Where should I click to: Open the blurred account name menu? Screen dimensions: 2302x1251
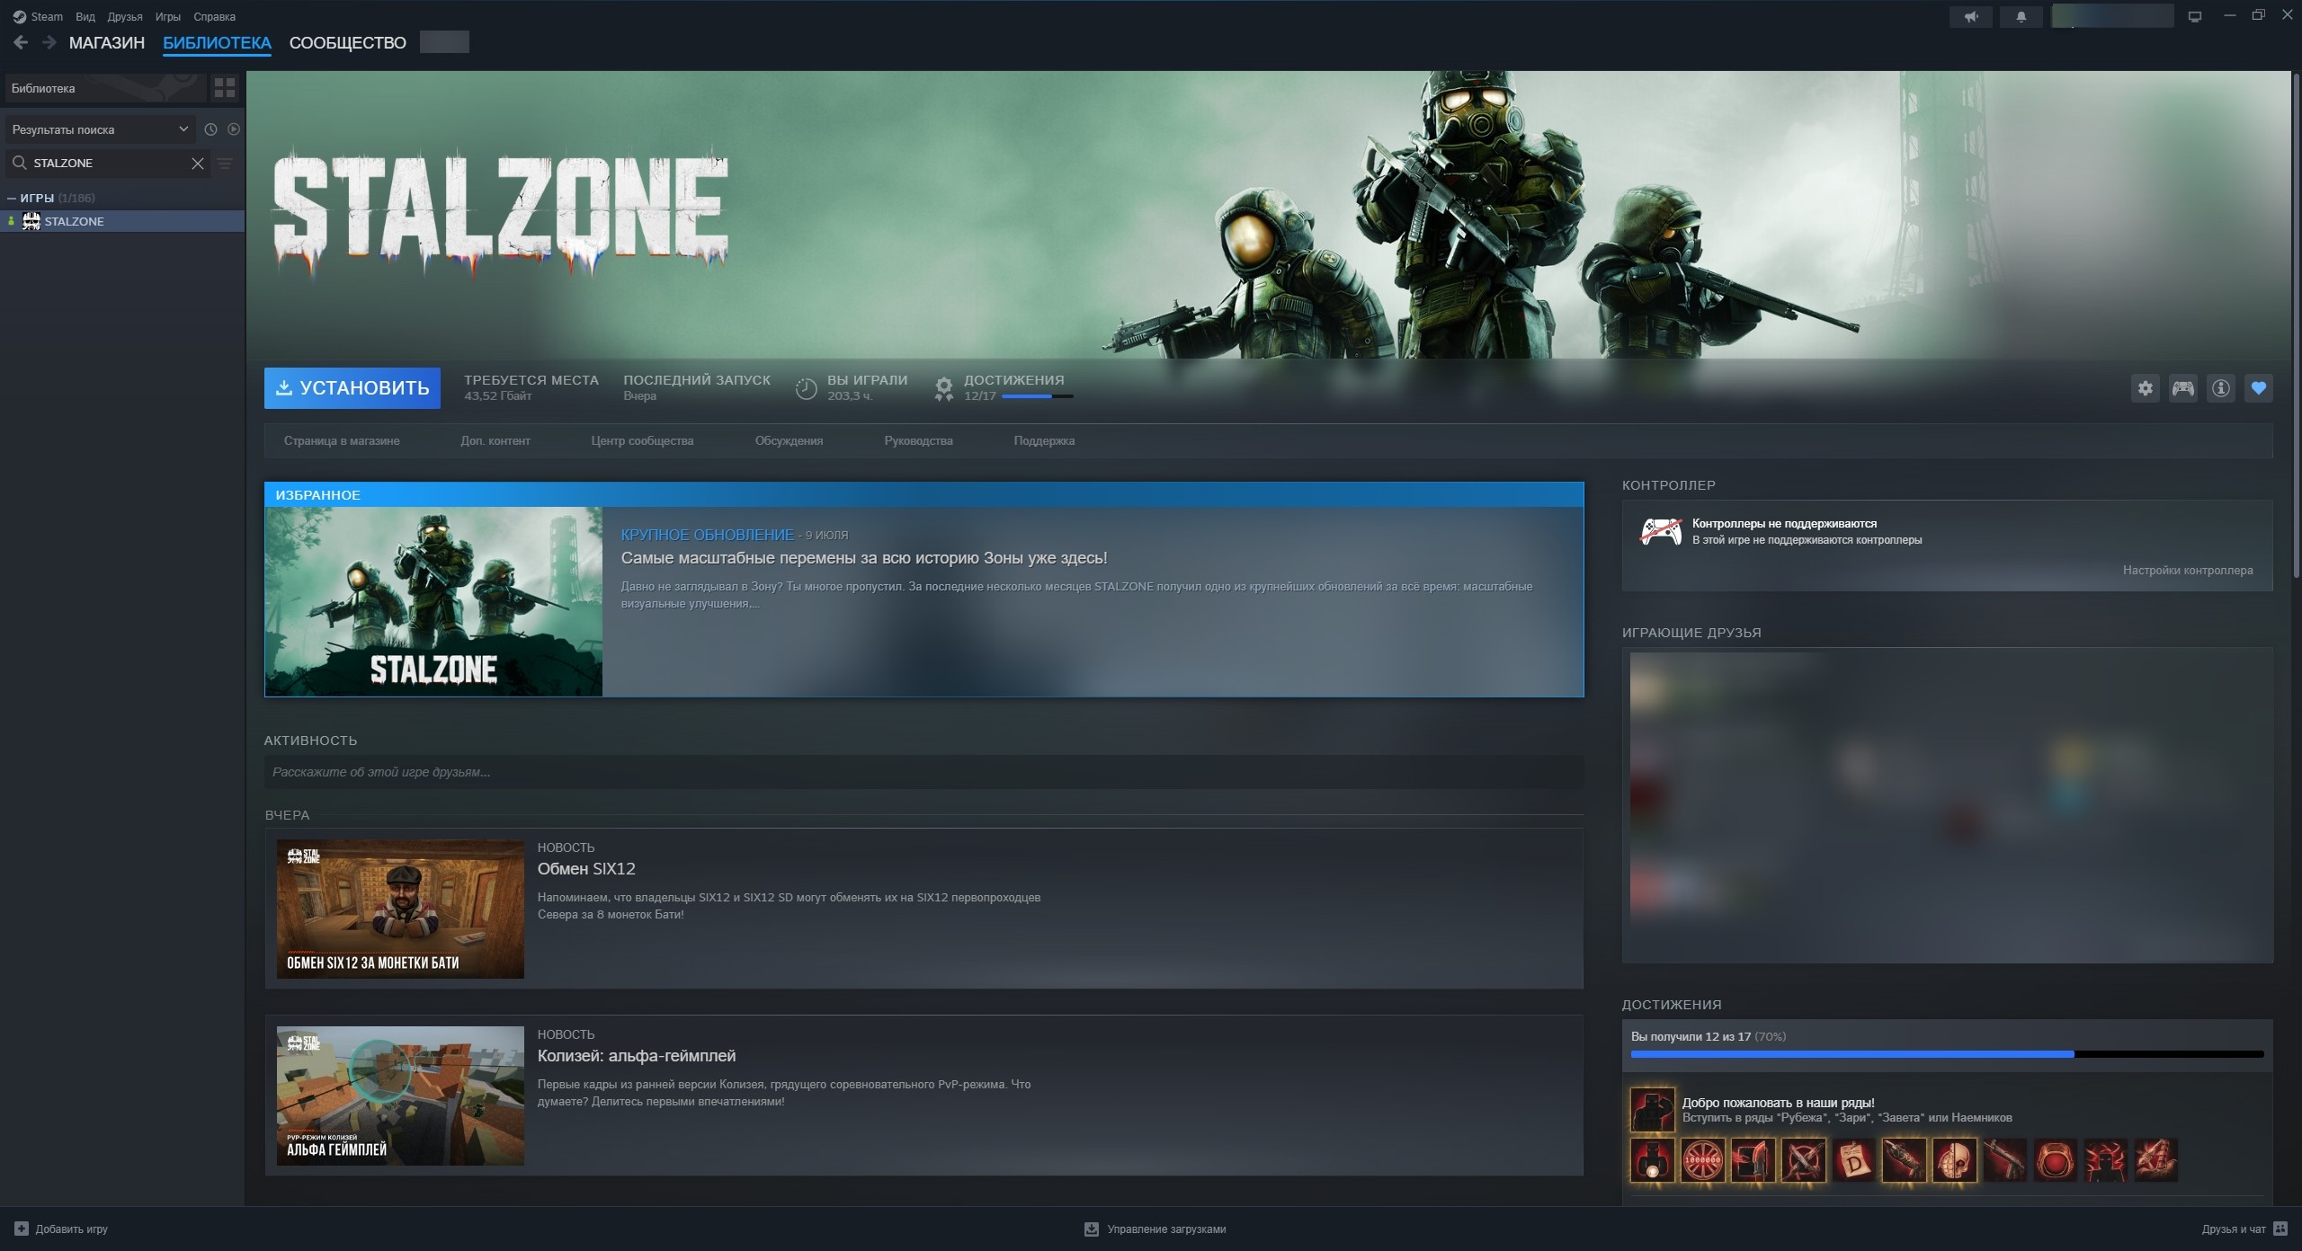[2112, 16]
